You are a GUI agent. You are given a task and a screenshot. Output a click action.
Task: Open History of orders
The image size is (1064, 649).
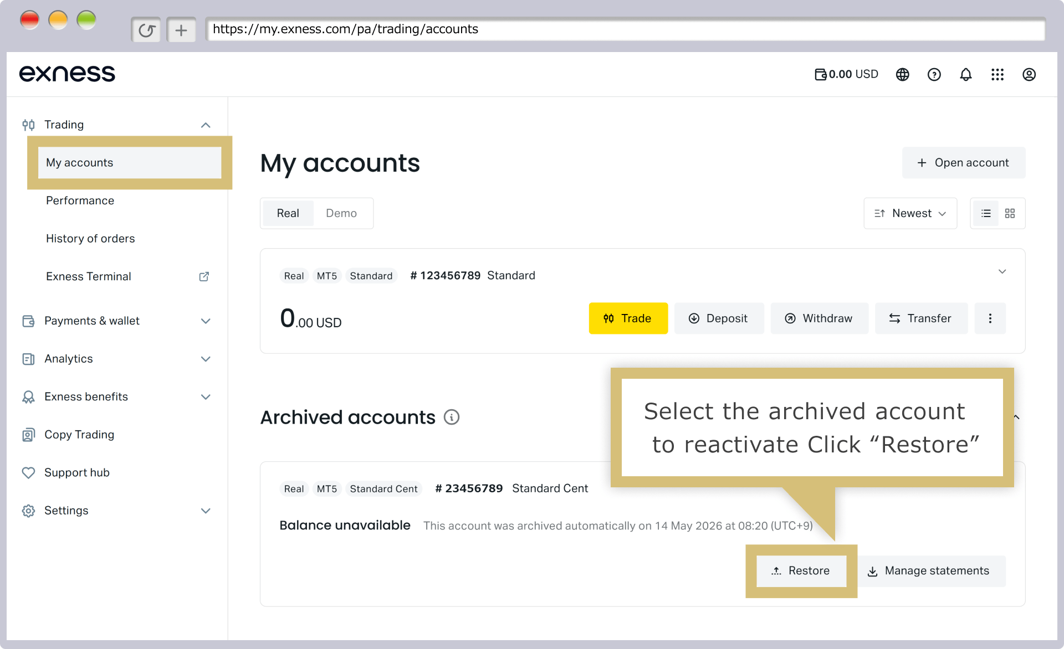(x=90, y=239)
